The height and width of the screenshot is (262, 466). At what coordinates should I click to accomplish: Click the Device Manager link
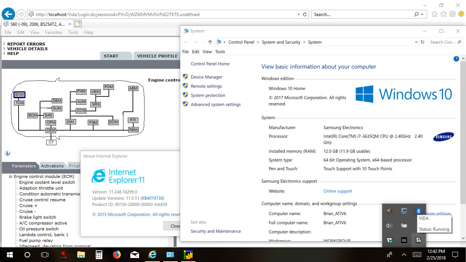(206, 77)
